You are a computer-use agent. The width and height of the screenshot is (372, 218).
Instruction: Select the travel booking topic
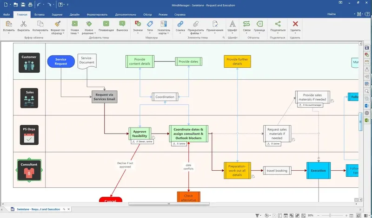point(277,170)
